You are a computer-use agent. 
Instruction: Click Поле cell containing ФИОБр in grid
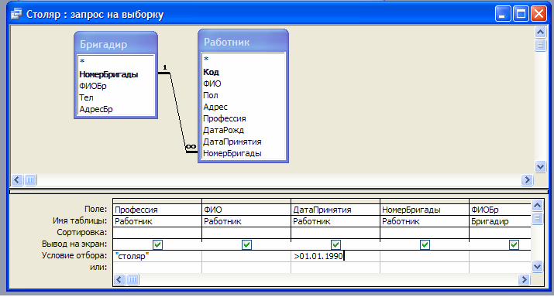pyautogui.click(x=500, y=210)
